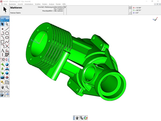Select the rotate view in bottom toolbar
This screenshot has width=161, height=121.
pos(85,118)
